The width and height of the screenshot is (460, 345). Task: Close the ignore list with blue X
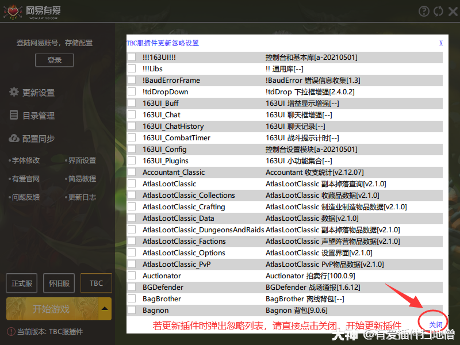click(441, 43)
